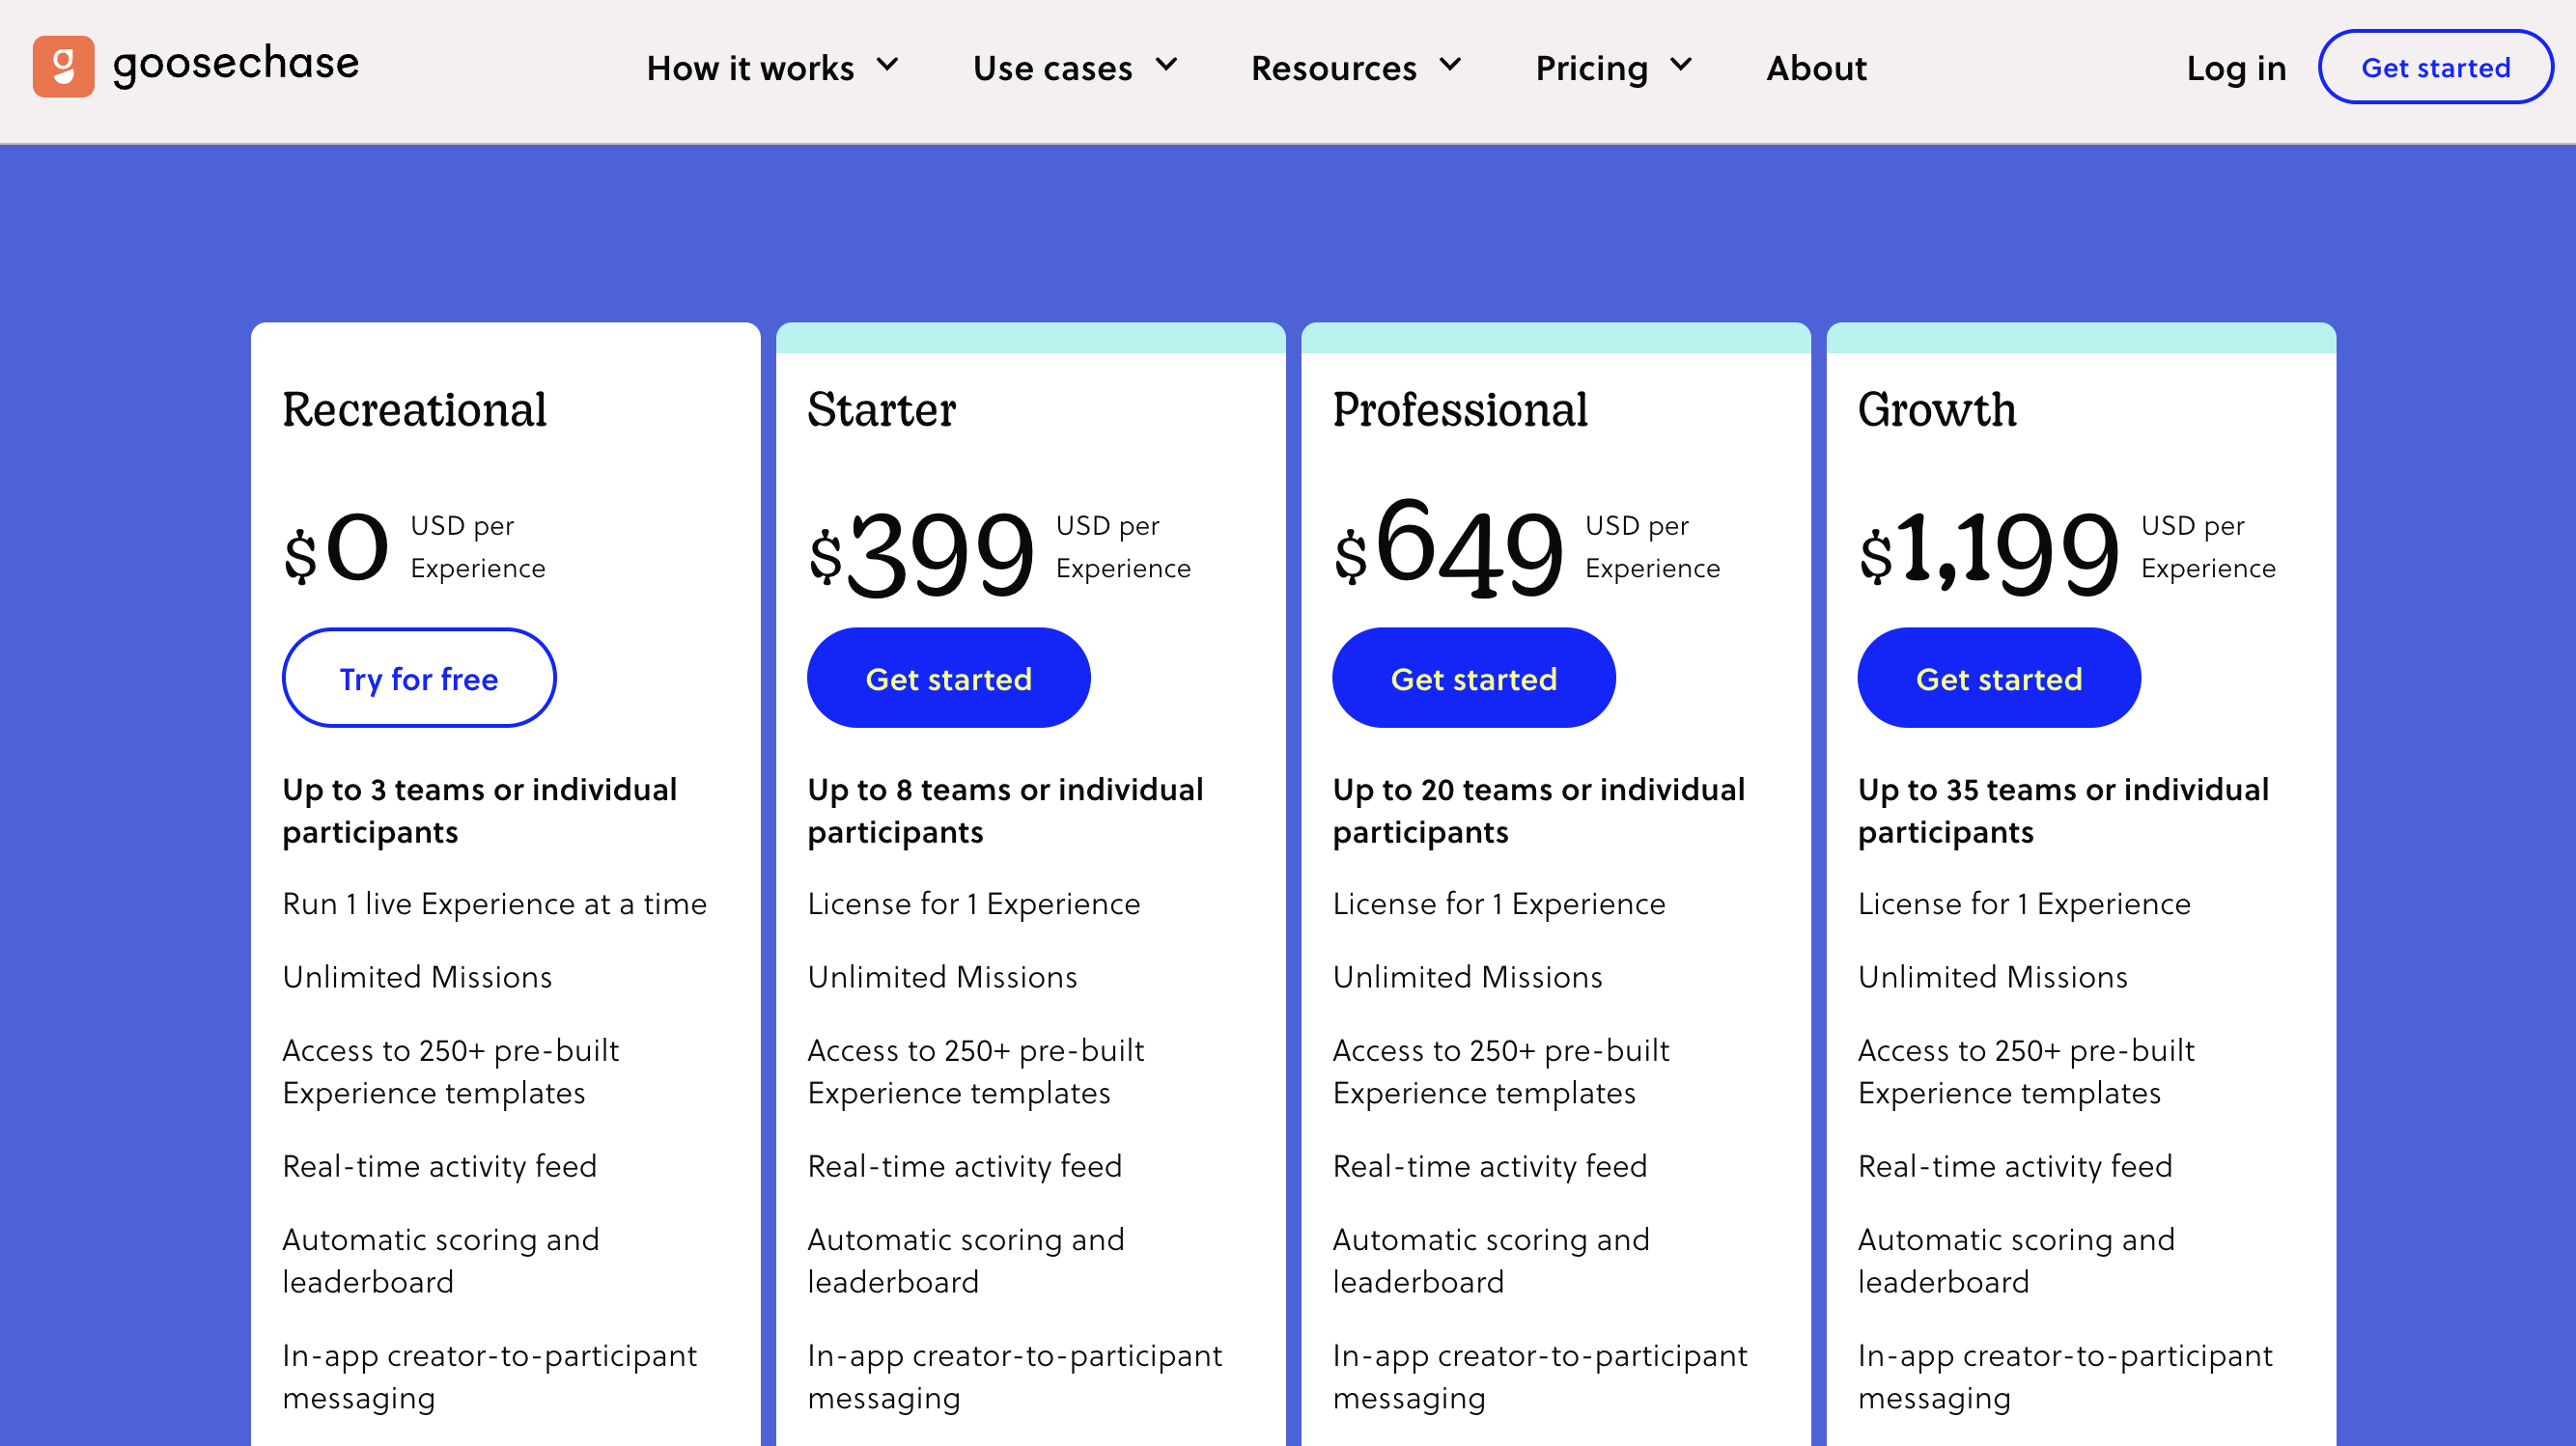The image size is (2576, 1446).
Task: Open the Use cases menu
Action: [1052, 68]
